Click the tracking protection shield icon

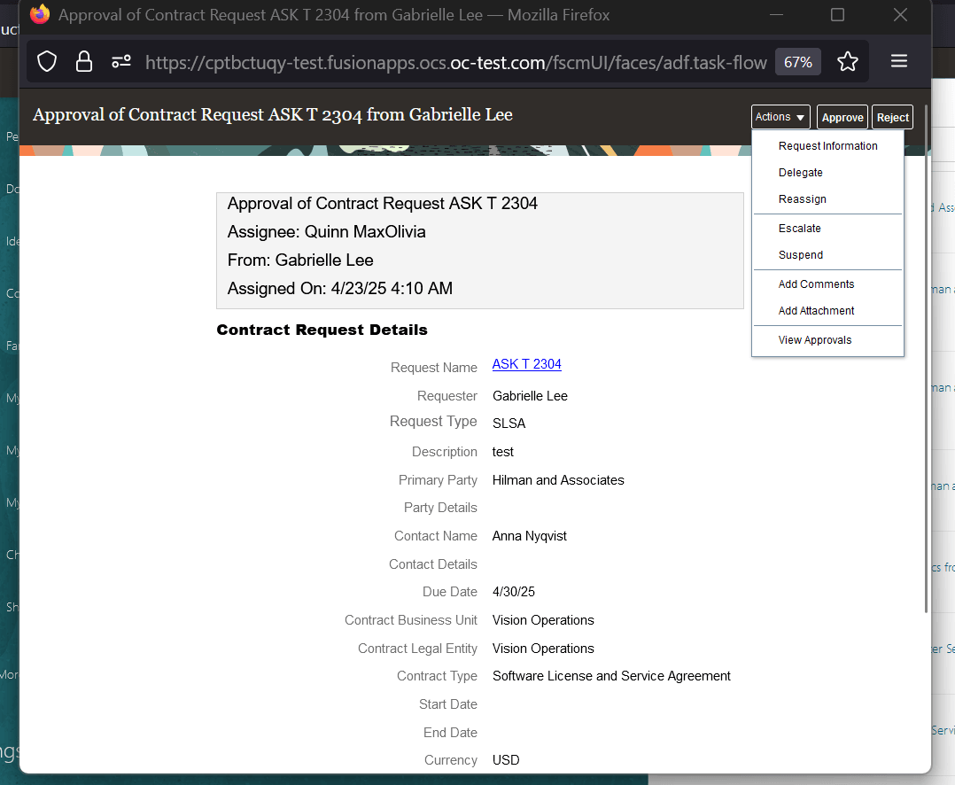tap(46, 61)
